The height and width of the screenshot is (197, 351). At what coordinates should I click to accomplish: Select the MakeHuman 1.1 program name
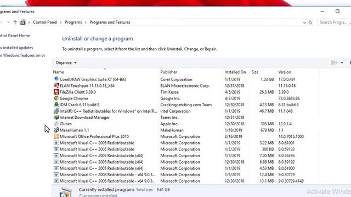75,130
